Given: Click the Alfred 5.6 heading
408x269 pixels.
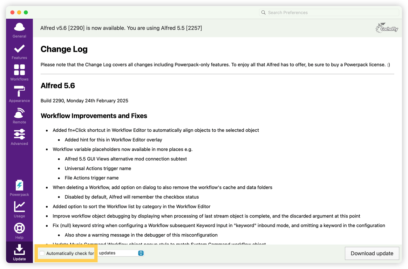Looking at the screenshot, I should [x=58, y=85].
